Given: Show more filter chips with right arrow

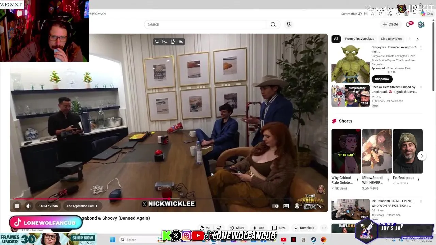Looking at the screenshot, I should point(417,39).
